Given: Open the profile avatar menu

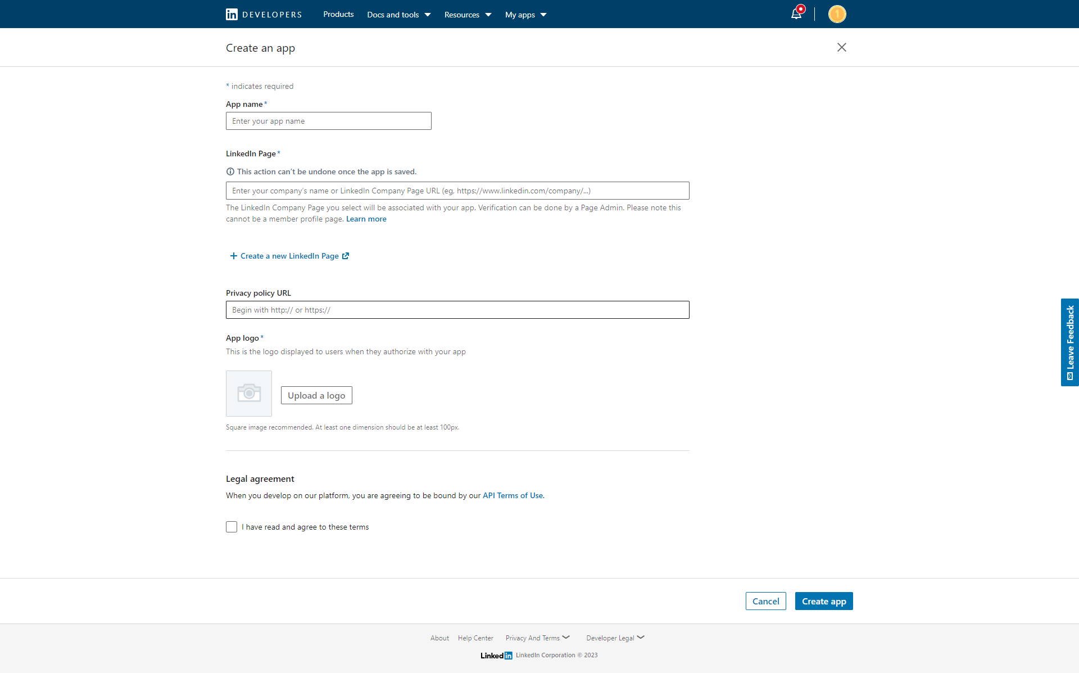Looking at the screenshot, I should [x=836, y=13].
